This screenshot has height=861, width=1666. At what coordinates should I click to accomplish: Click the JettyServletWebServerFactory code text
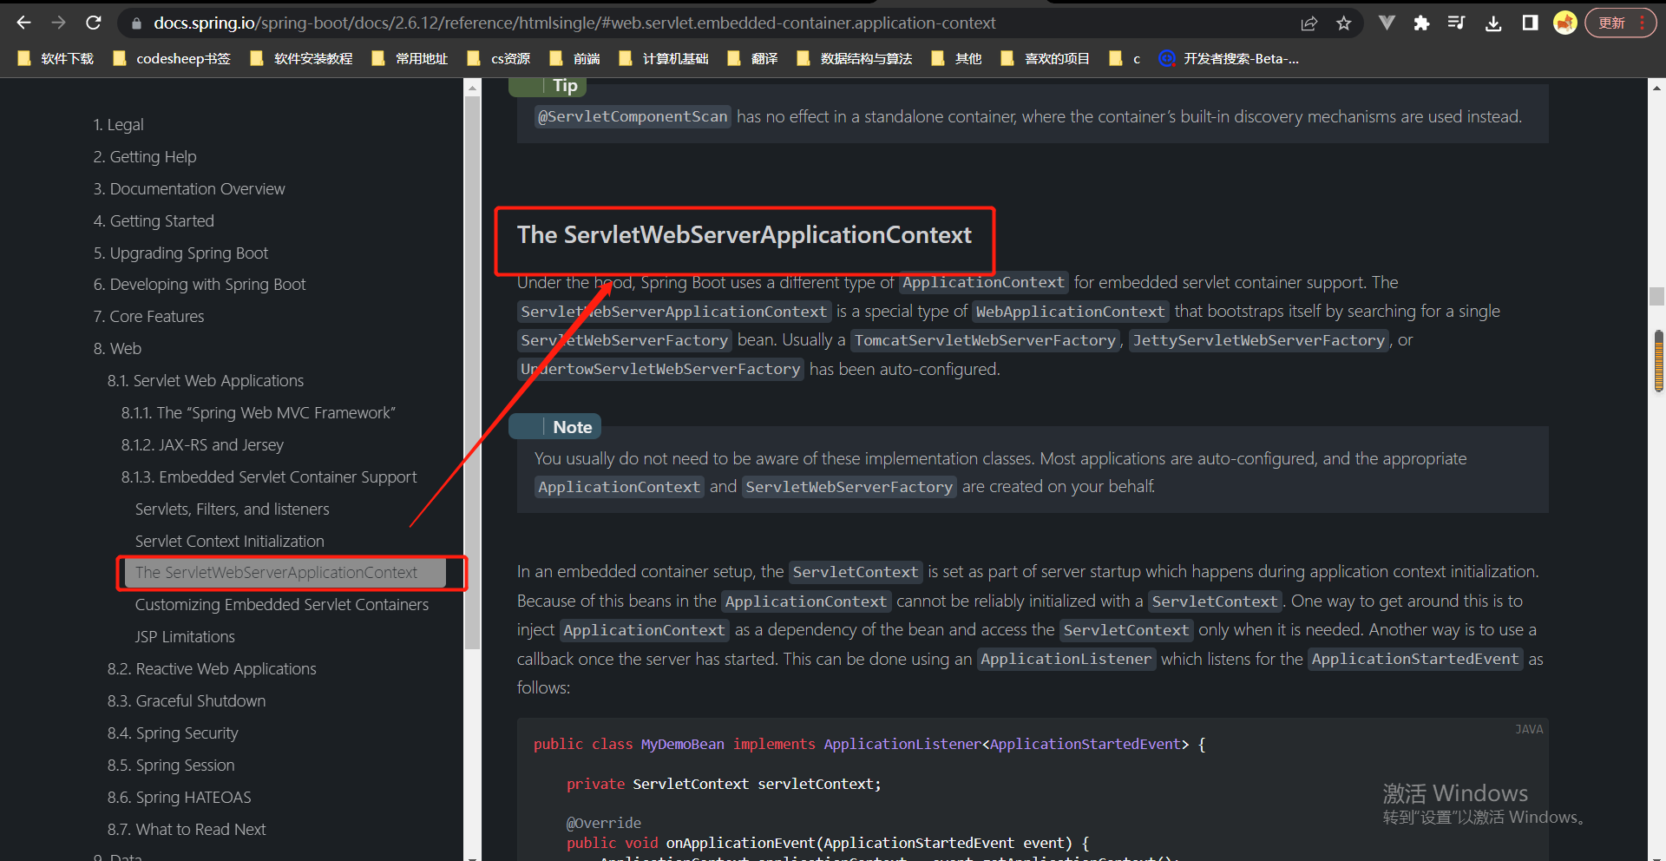coord(1258,340)
